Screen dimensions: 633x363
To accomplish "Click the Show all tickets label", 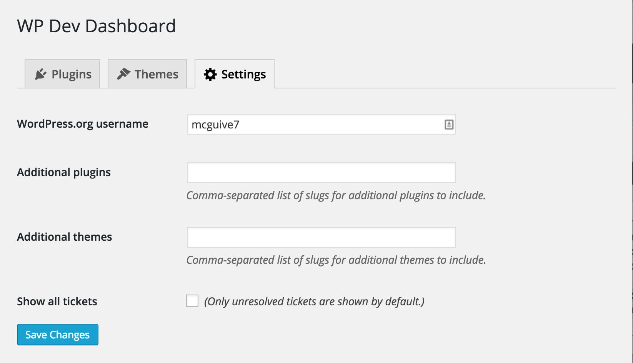I will coord(57,301).
